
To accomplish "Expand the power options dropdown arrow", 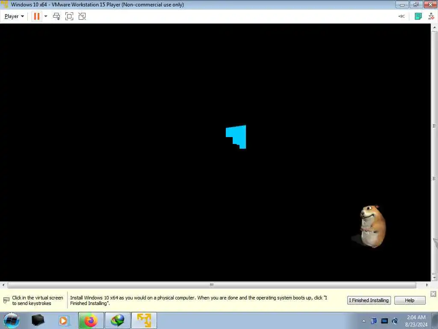I will (x=46, y=16).
